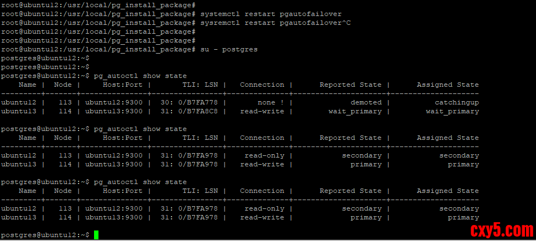The width and height of the screenshot is (536, 241).
Task: Click the Reported State header in the bottom table
Action: [x=351, y=191]
